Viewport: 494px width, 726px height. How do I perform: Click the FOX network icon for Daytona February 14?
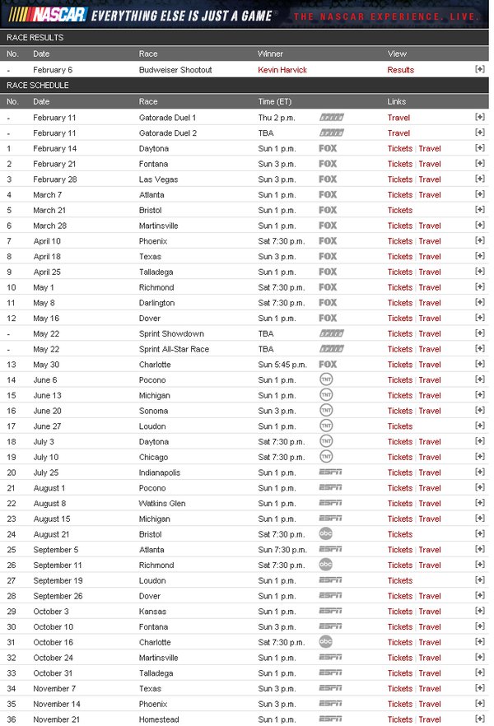[328, 149]
